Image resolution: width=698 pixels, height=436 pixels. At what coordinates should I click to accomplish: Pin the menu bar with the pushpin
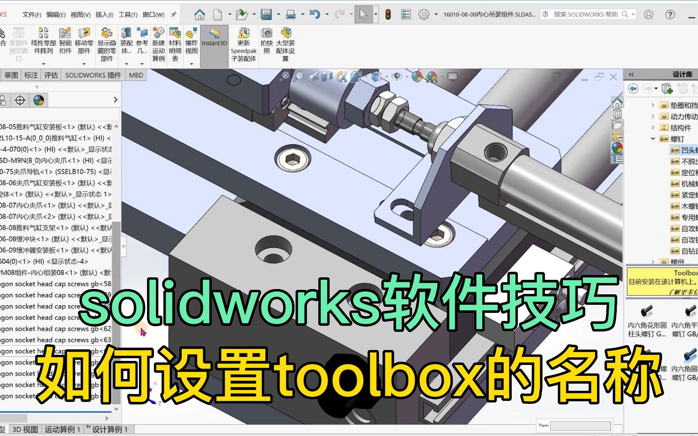174,15
